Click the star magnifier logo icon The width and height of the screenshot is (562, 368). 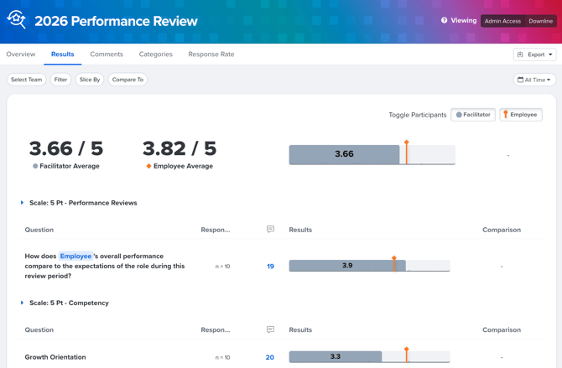[17, 19]
